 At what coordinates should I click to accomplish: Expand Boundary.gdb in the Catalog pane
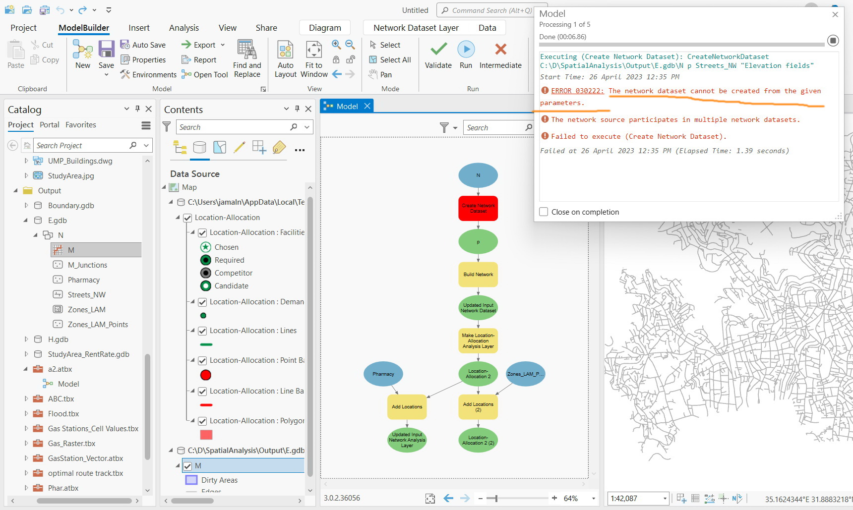click(x=26, y=205)
